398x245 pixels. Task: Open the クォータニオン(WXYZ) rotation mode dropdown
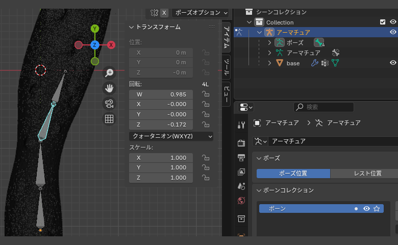click(x=171, y=136)
